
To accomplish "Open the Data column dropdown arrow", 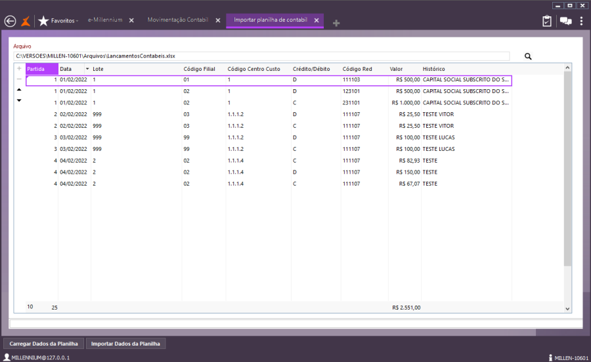I will point(87,69).
